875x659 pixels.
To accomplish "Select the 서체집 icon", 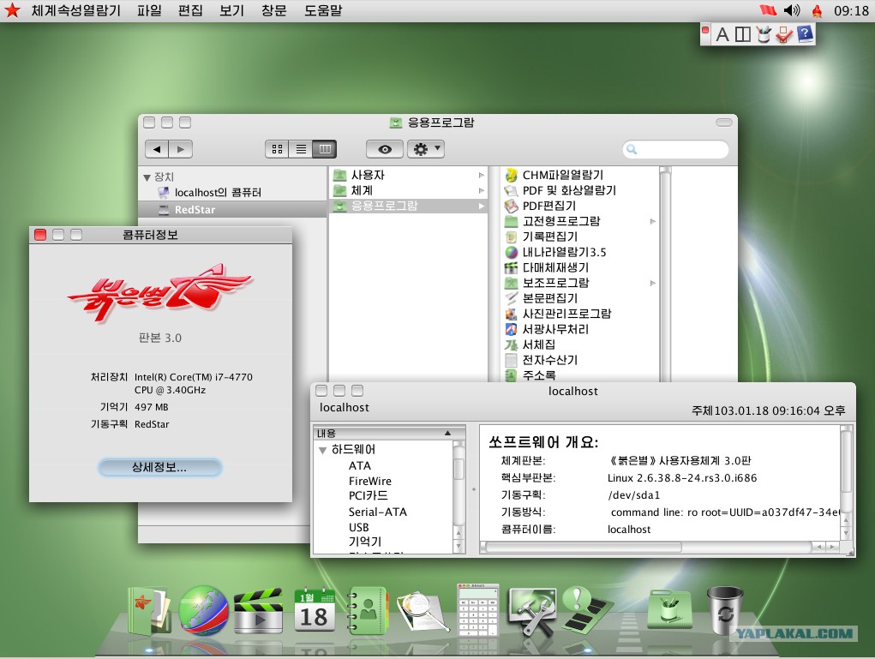I will pyautogui.click(x=511, y=344).
